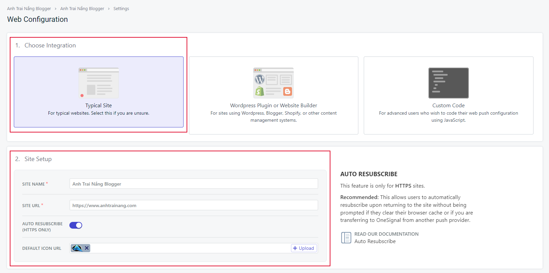Select the Typical Site integration card
The image size is (549, 273).
pyautogui.click(x=99, y=92)
